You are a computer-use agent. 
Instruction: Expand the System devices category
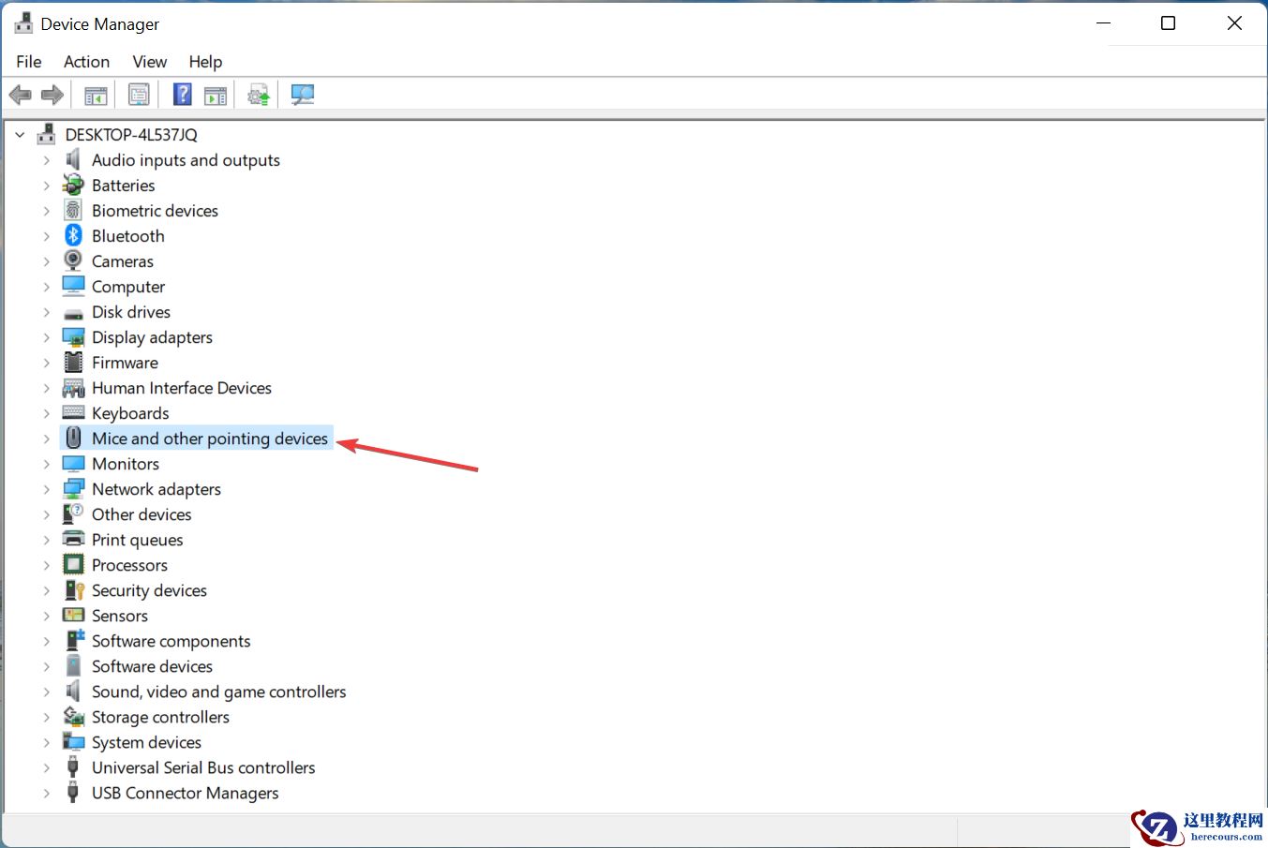pos(46,742)
